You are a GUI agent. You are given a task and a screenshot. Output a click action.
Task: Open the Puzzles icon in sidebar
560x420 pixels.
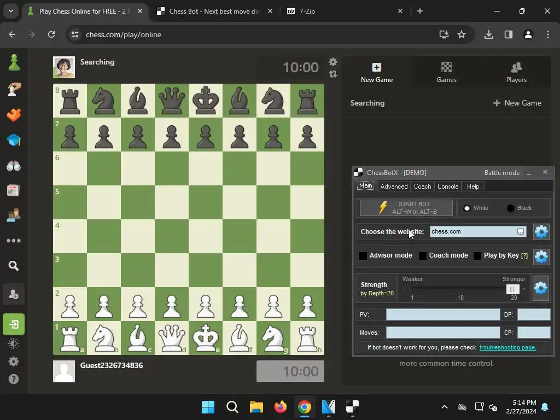pos(14,115)
